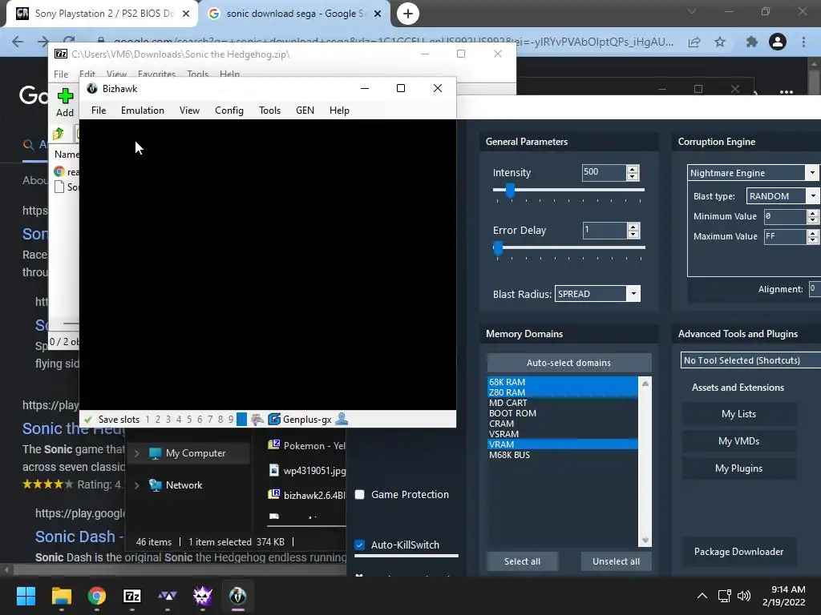Open My VMDs button

coord(738,441)
